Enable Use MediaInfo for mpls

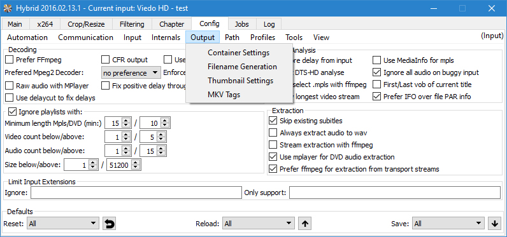click(376, 60)
